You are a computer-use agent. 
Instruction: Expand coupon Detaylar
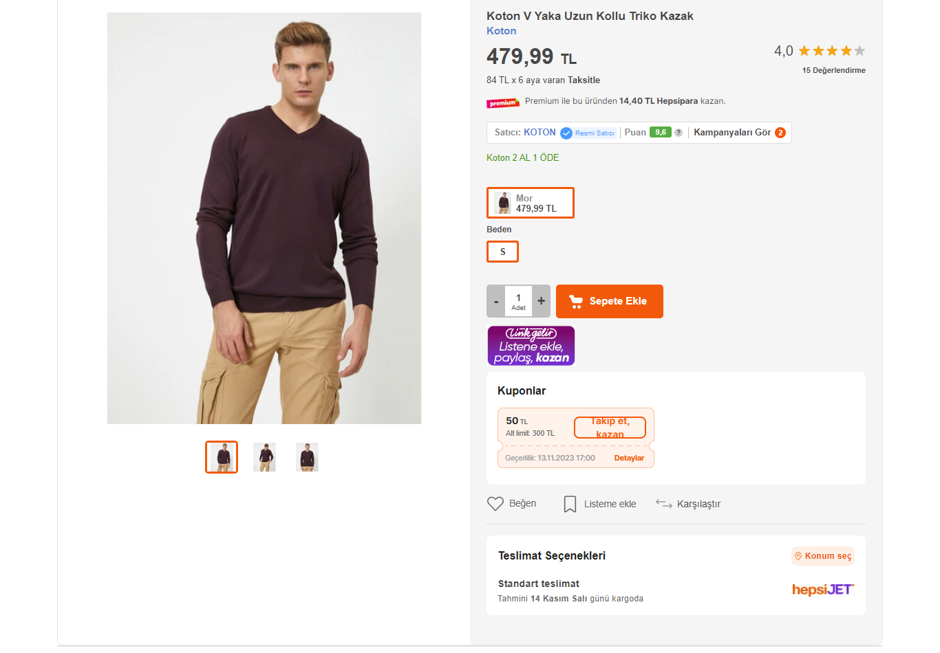(x=629, y=458)
